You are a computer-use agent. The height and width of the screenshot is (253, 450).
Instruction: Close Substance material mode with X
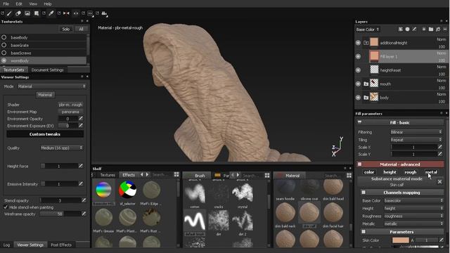pyautogui.click(x=439, y=181)
